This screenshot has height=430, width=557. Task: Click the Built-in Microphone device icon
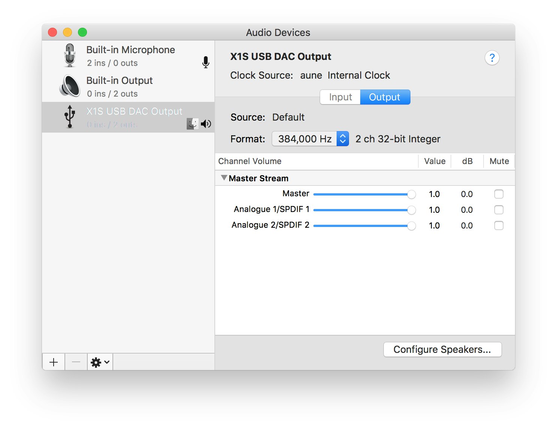pos(70,55)
